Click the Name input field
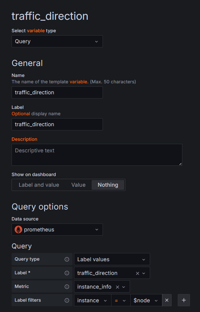The image size is (200, 312). [x=57, y=92]
